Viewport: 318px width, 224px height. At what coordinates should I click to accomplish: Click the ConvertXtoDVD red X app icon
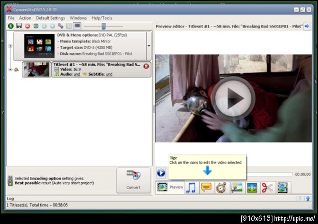9,10
